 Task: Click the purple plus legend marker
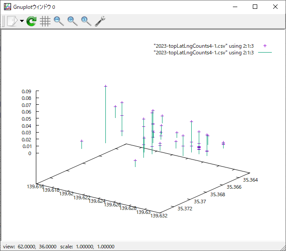265,46
